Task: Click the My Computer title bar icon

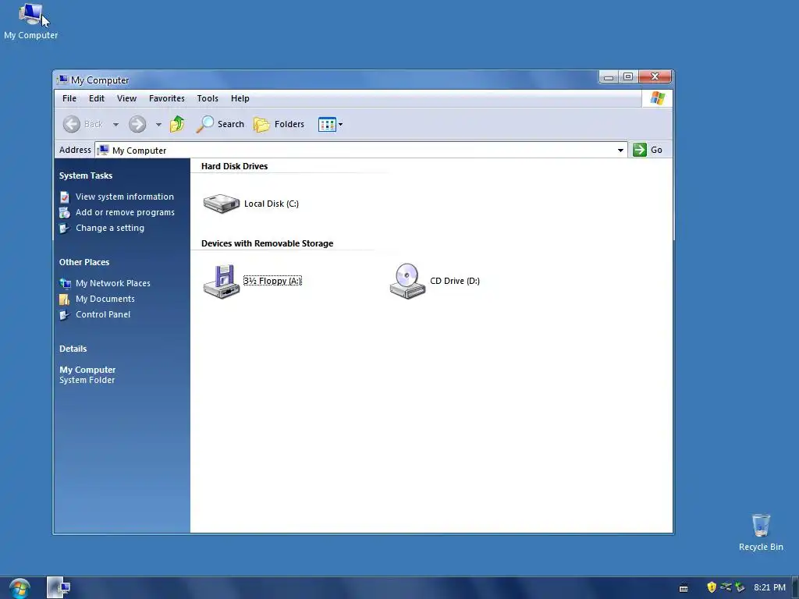Action: (62, 80)
